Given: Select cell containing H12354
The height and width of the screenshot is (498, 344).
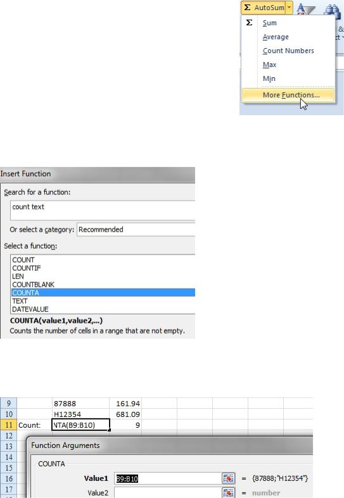Looking at the screenshot, I should (80, 414).
